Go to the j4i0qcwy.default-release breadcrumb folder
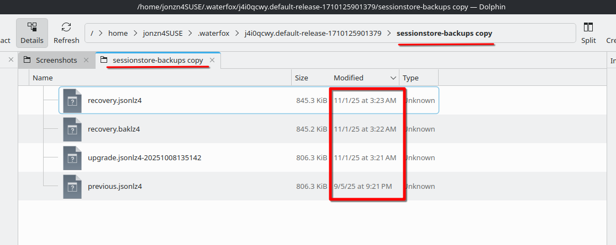The width and height of the screenshot is (616, 245). [x=313, y=33]
